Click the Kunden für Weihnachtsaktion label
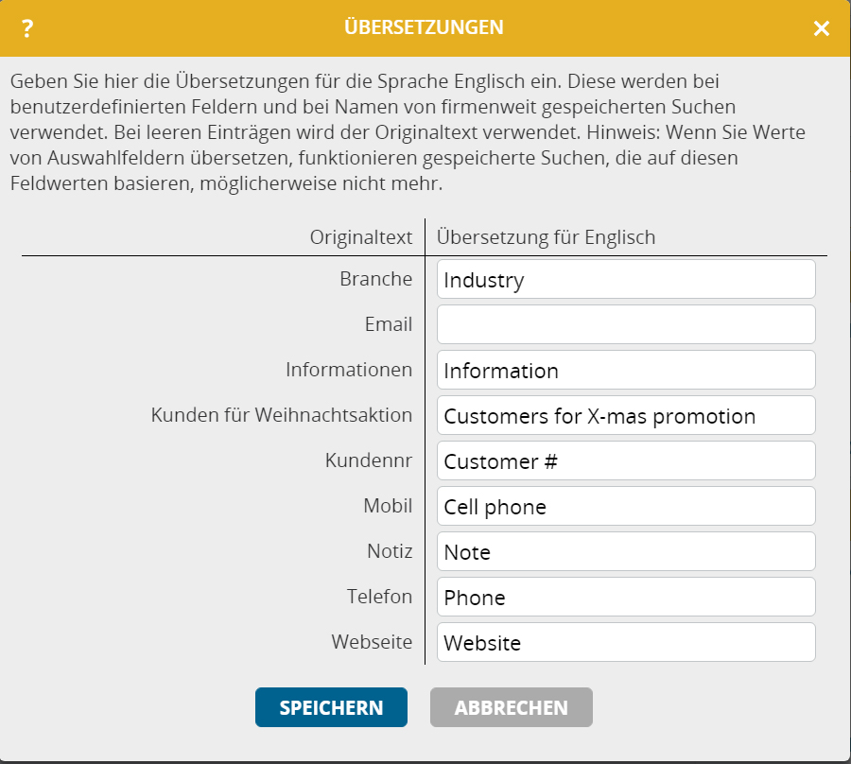851x764 pixels. click(282, 415)
